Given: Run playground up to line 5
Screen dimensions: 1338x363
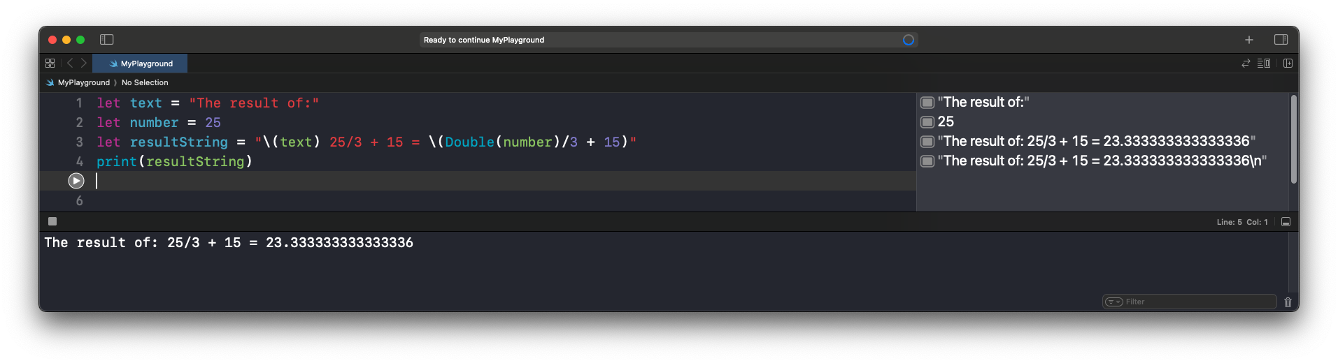Looking at the screenshot, I should point(76,181).
